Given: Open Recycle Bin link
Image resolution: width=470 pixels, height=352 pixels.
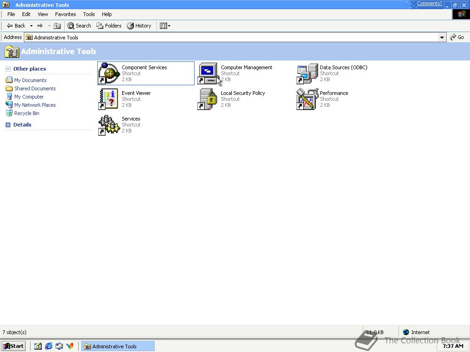Looking at the screenshot, I should click(27, 113).
